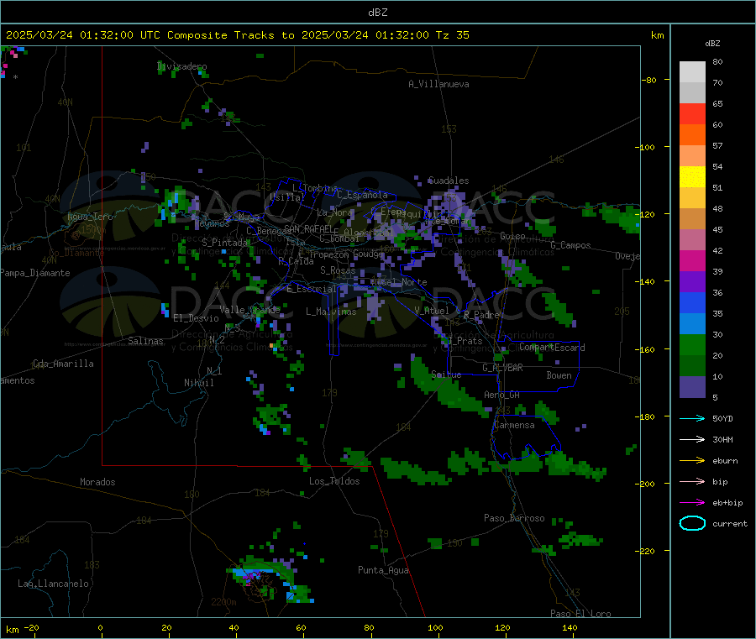Screen dimensions: 756x639
Task: Click the yellow eburn arrow legend icon
Action: coord(692,460)
